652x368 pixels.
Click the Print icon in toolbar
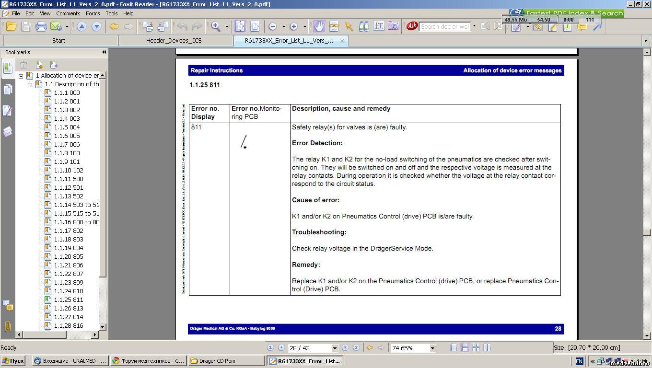41,26
